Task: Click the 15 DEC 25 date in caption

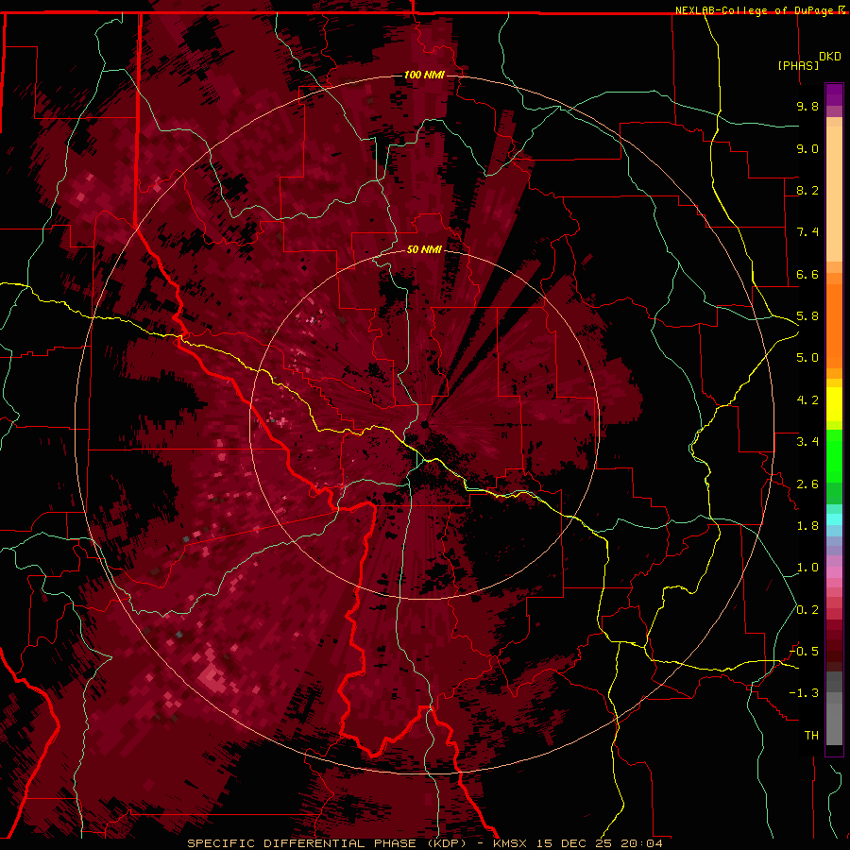Action: [574, 843]
